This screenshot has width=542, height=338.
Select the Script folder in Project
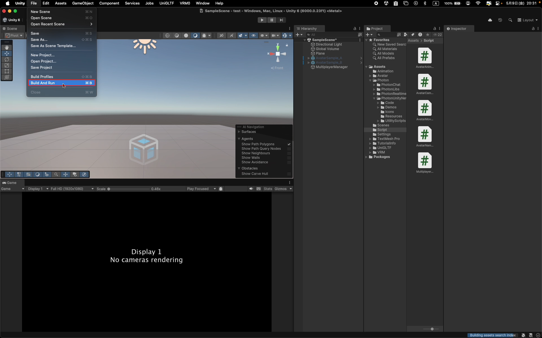point(382,130)
